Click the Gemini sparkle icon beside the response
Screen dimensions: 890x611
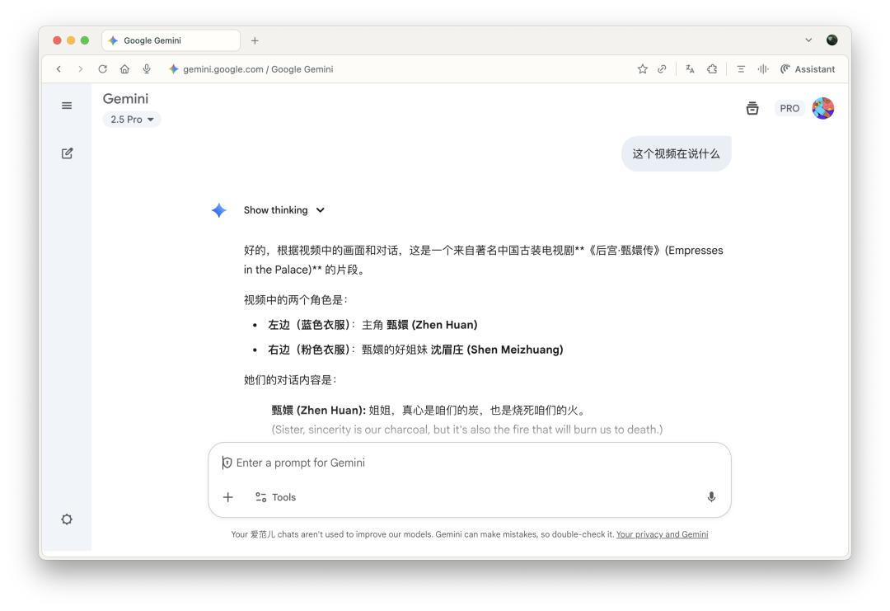(x=218, y=210)
